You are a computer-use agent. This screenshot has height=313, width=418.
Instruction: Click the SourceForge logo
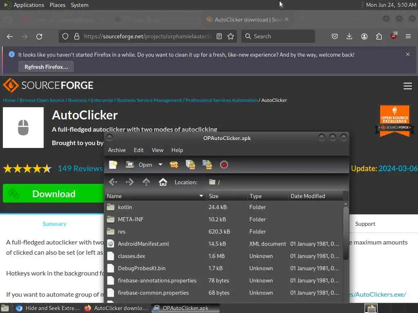(x=48, y=86)
